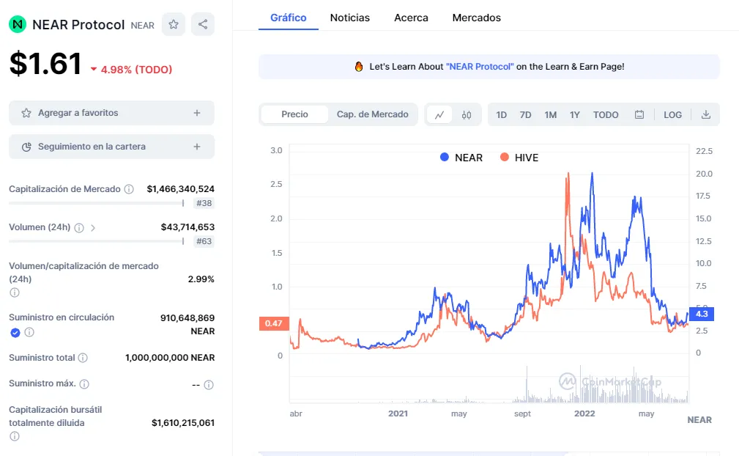739x456 pixels.
Task: Set chart range to 1M
Action: click(x=551, y=114)
